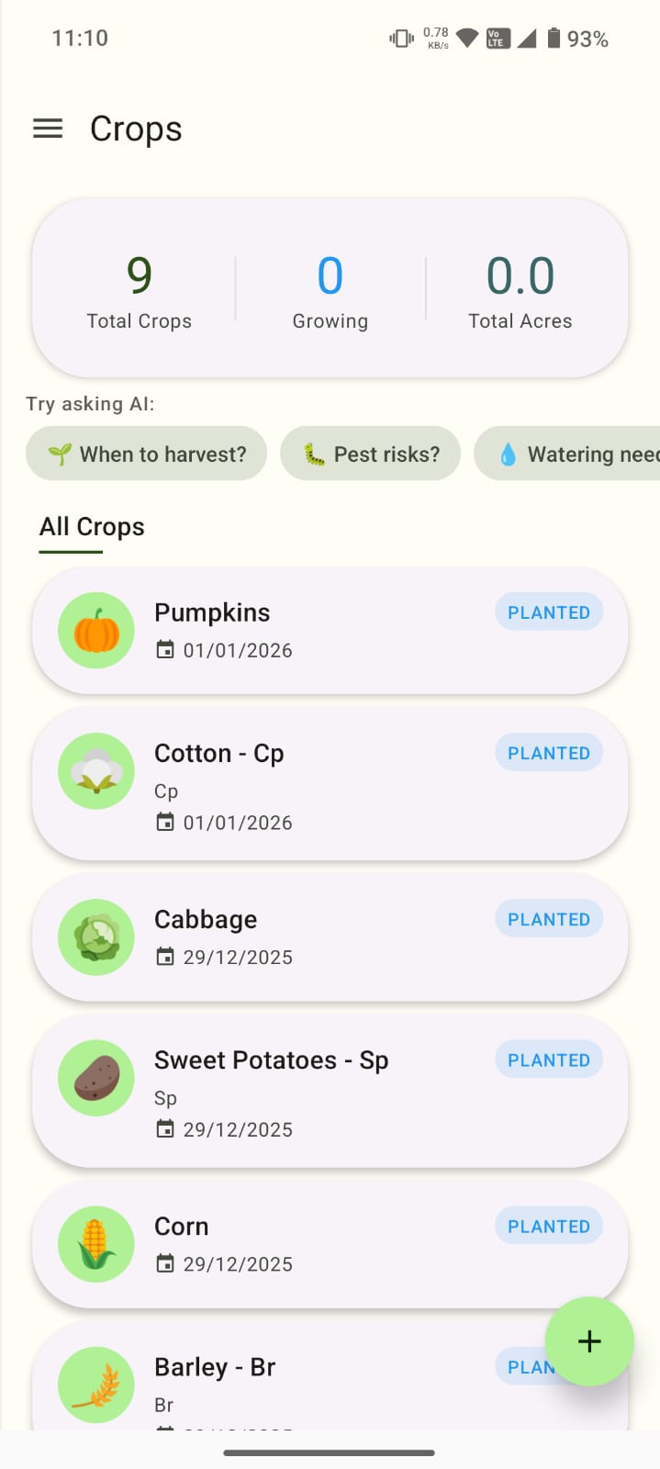Tap the PLANTED badge on Cabbage

548,918
